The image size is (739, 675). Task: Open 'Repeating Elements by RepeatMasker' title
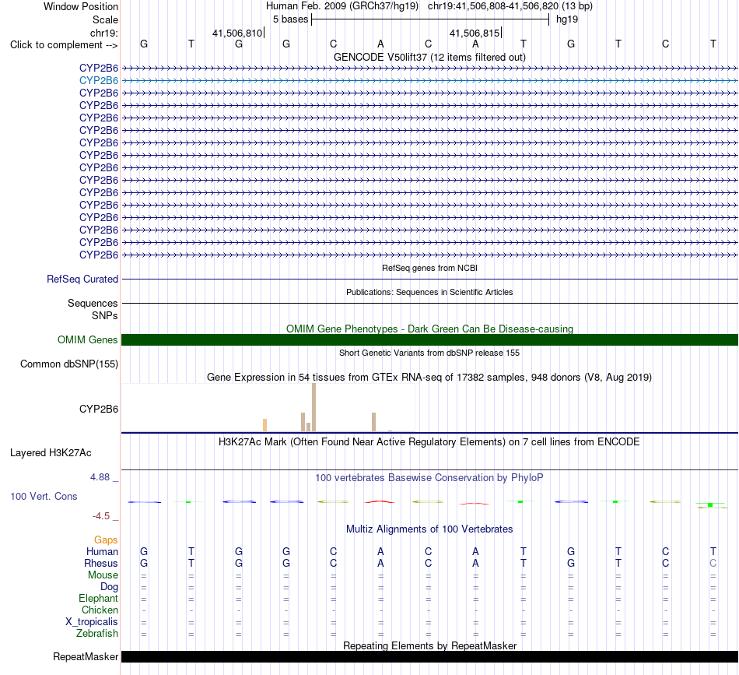click(429, 645)
